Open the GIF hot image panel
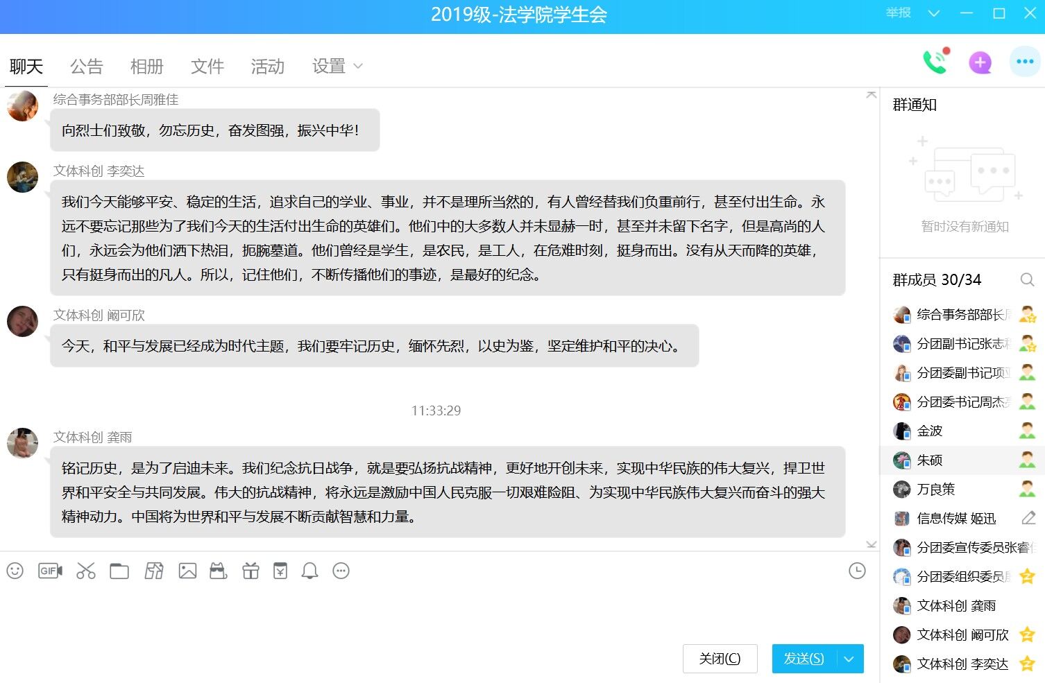 point(49,571)
